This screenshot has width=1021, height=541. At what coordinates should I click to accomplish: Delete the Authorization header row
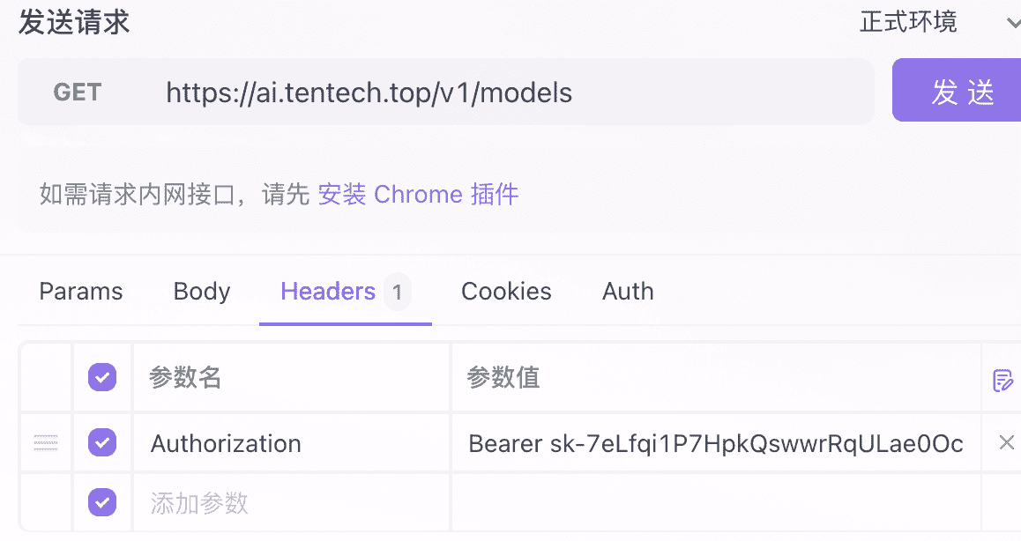point(1006,442)
